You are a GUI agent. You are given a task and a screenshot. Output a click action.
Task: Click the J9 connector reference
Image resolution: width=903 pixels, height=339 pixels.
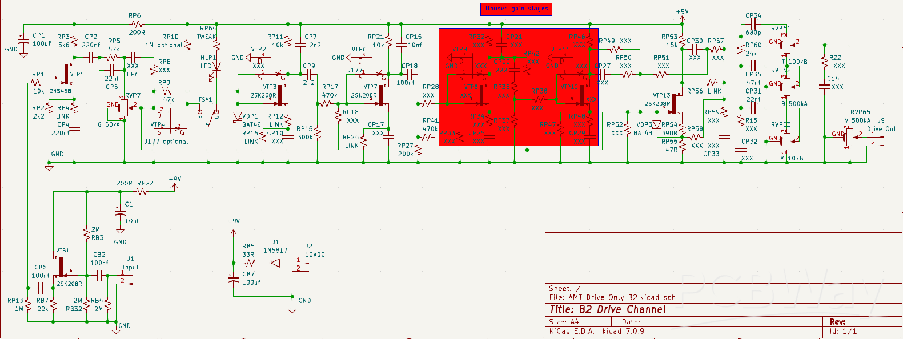(881, 120)
